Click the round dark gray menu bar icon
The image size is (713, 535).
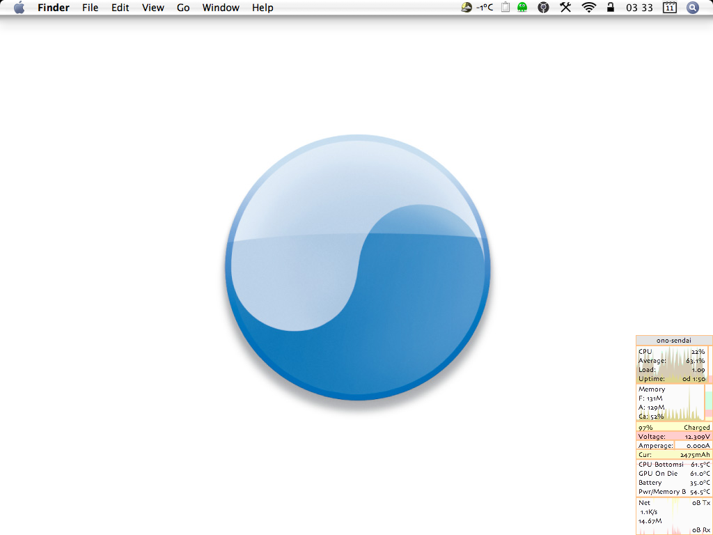point(543,7)
